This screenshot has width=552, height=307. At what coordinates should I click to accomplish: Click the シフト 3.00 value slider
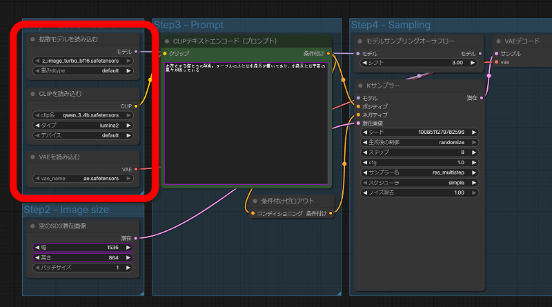pos(419,63)
